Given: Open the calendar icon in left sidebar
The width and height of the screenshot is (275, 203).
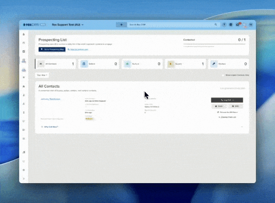Looking at the screenshot, I should click(x=24, y=43).
